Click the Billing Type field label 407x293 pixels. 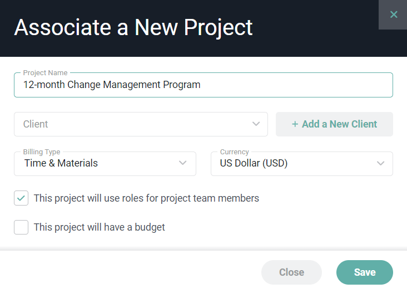tap(42, 152)
